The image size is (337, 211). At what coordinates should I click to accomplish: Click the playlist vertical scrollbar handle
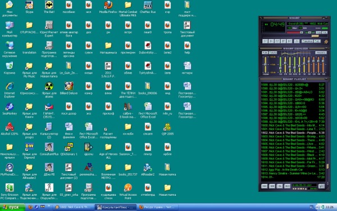tap(327, 166)
